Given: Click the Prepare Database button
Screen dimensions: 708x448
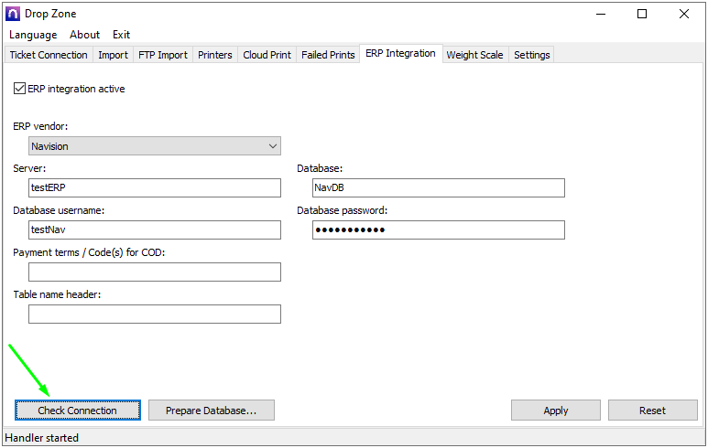Looking at the screenshot, I should coord(211,411).
